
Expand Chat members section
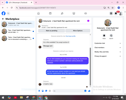(x=108, y=47)
